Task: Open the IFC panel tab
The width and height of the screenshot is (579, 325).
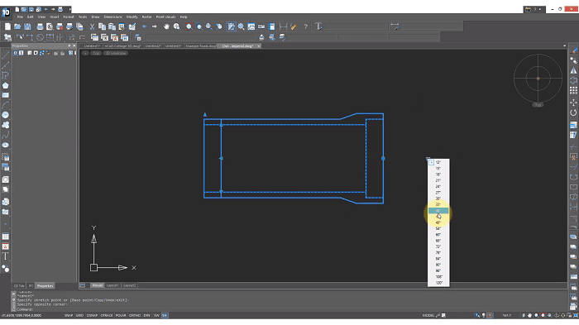Action: click(31, 286)
